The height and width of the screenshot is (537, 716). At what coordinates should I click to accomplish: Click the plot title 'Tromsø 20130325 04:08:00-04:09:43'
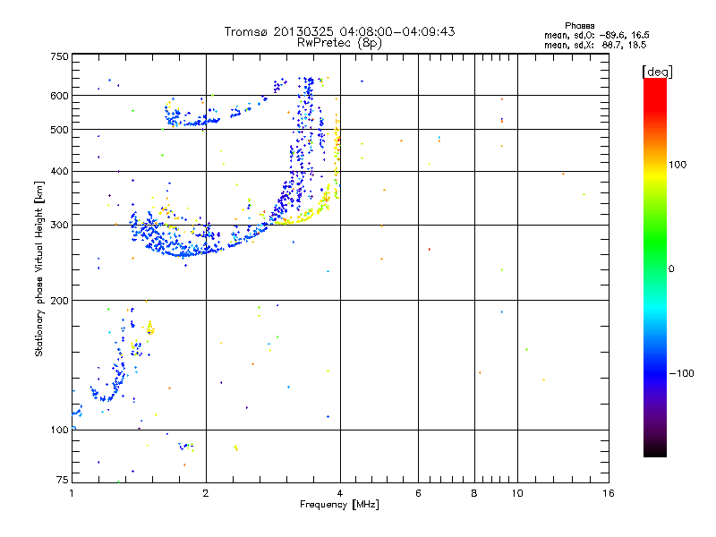pyautogui.click(x=339, y=31)
